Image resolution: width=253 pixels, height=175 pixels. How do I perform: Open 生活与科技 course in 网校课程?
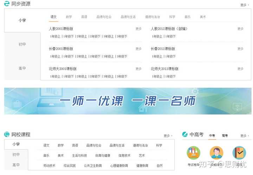click(79, 155)
